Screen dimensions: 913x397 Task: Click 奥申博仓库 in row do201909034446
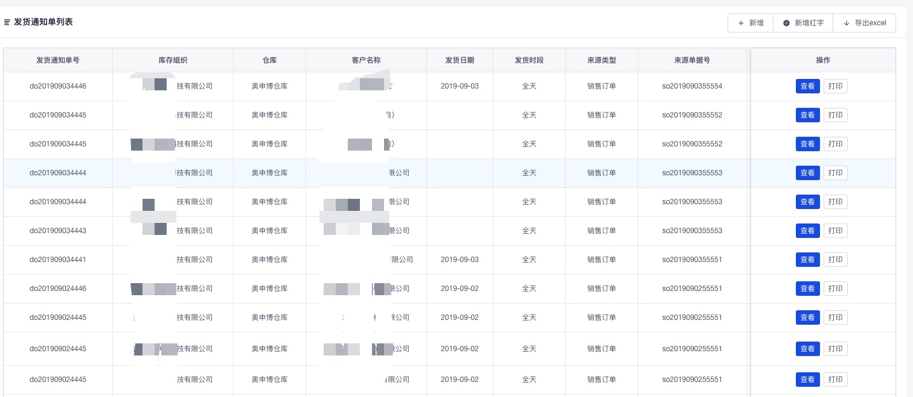[269, 86]
